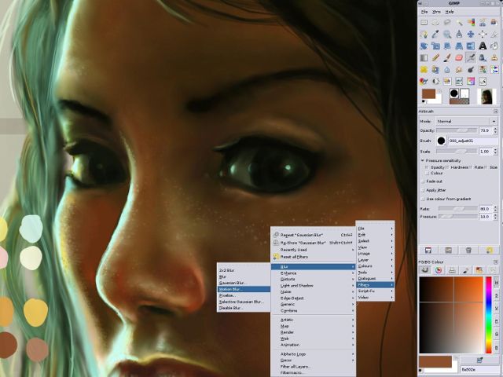Open the Enhance filters submenu
Screen dimensions: 503x377
click(x=314, y=273)
